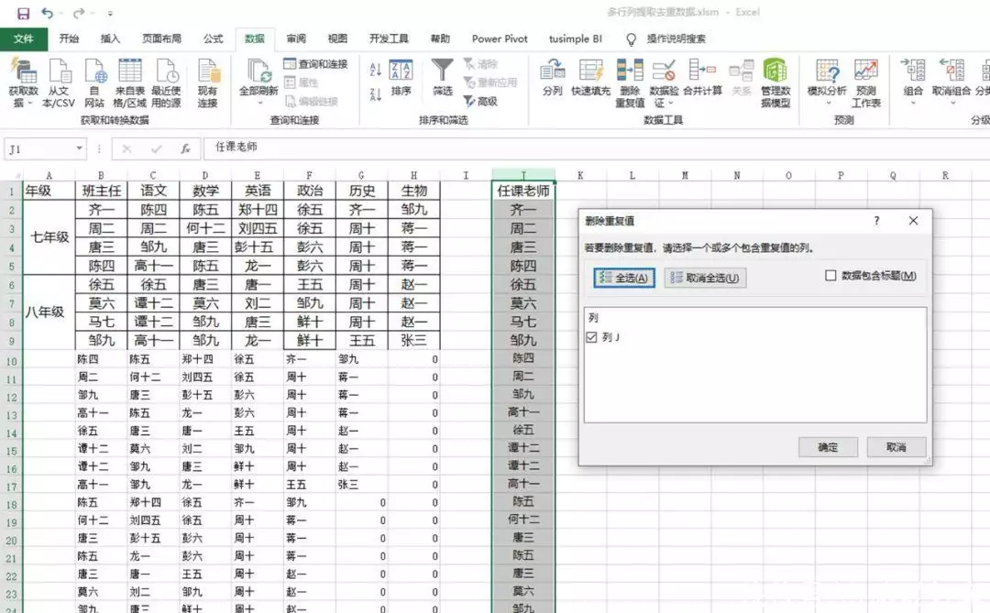Screen dimensions: 990x613
Task: Switch to the Developer (开发工具) tab
Action: [389, 39]
